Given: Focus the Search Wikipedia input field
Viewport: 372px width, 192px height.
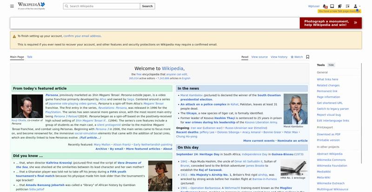Looking at the screenshot, I should [x=101, y=6].
